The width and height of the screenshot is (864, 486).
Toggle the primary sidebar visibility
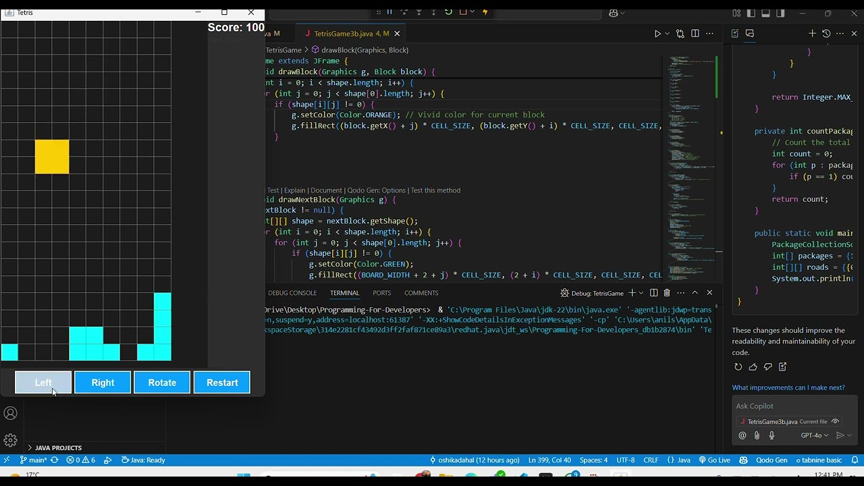tap(751, 13)
